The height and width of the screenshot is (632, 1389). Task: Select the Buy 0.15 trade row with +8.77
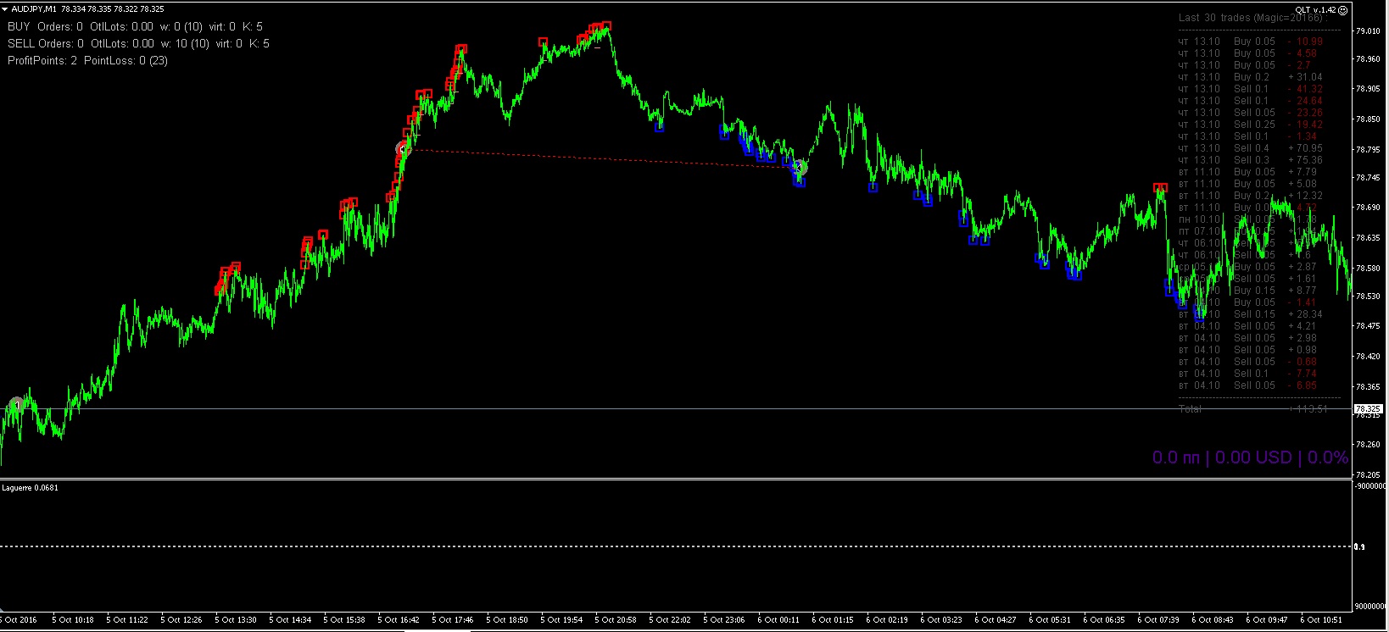pyautogui.click(x=1248, y=290)
